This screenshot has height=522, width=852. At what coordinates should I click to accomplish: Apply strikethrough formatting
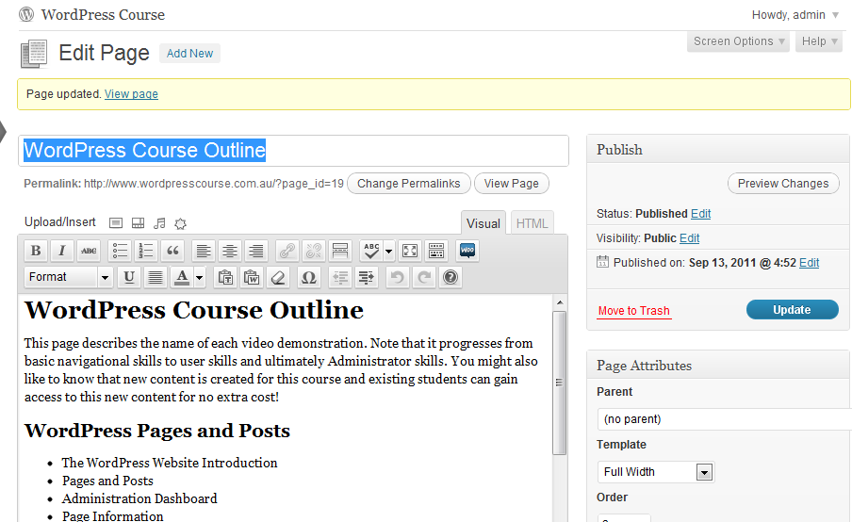tap(89, 251)
